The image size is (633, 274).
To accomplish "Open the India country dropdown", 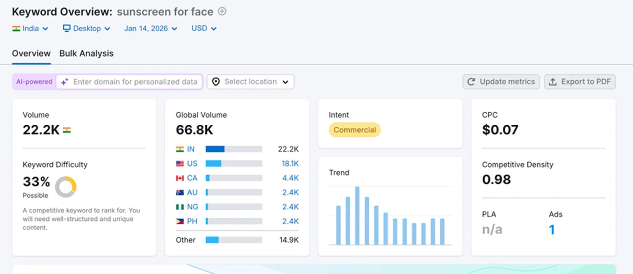I will tap(30, 29).
